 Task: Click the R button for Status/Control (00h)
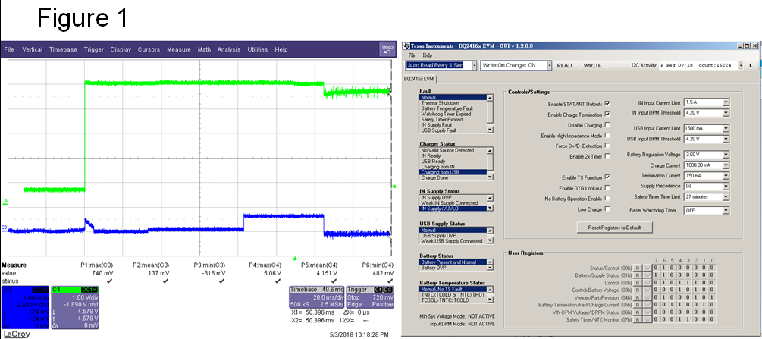(639, 268)
